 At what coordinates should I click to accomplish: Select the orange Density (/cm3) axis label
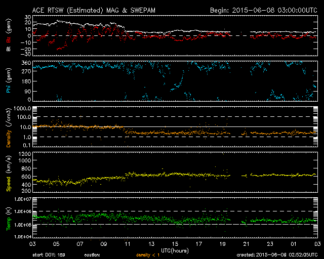8,127
